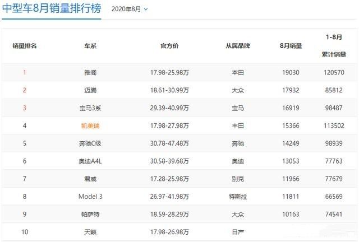Open the 天籁 car series link

click(90, 232)
